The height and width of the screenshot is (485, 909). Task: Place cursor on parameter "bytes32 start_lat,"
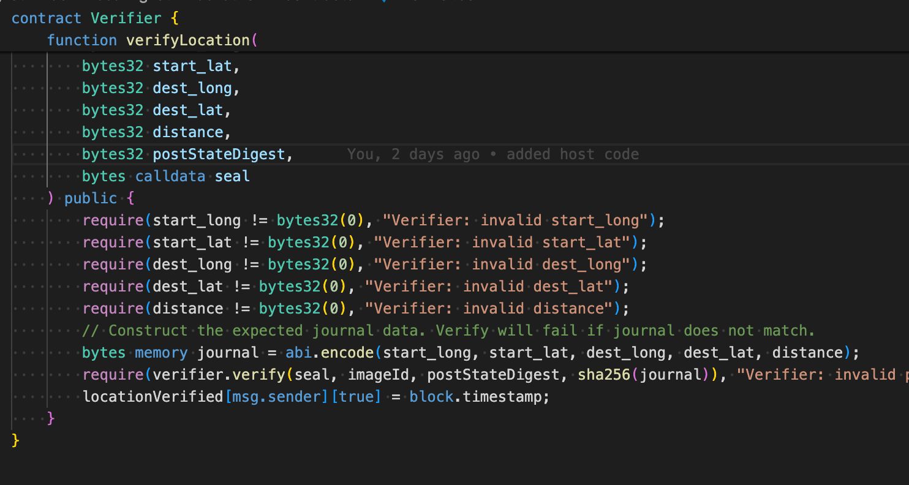[x=161, y=66]
